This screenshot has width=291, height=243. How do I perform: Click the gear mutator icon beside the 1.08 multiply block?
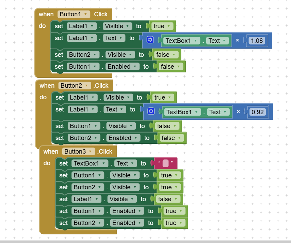click(150, 40)
